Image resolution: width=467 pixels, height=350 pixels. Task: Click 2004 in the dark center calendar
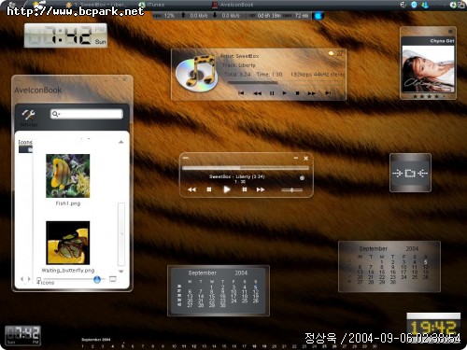point(241,273)
